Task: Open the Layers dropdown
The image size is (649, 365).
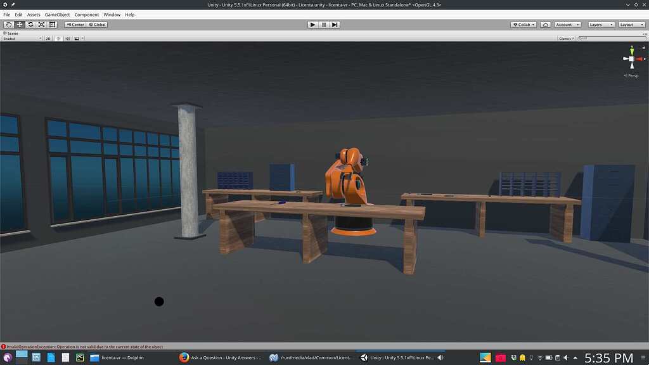Action: point(600,24)
